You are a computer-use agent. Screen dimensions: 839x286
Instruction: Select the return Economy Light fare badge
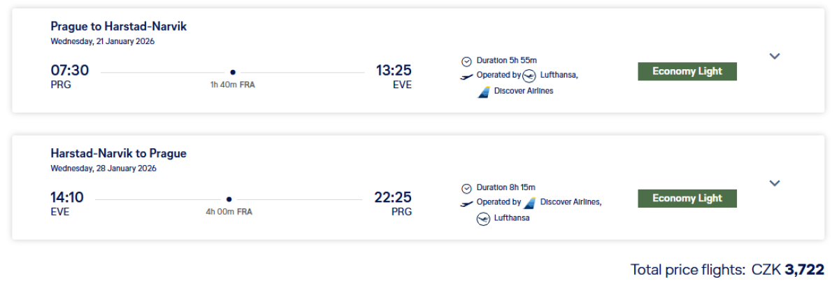tap(687, 199)
